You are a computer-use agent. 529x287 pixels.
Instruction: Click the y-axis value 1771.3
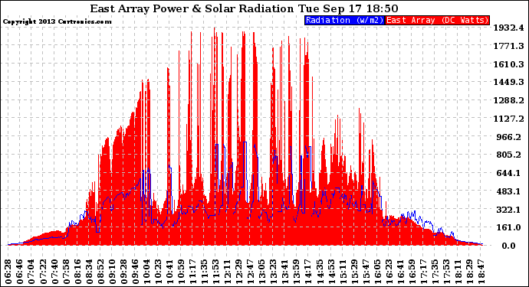click(509, 46)
